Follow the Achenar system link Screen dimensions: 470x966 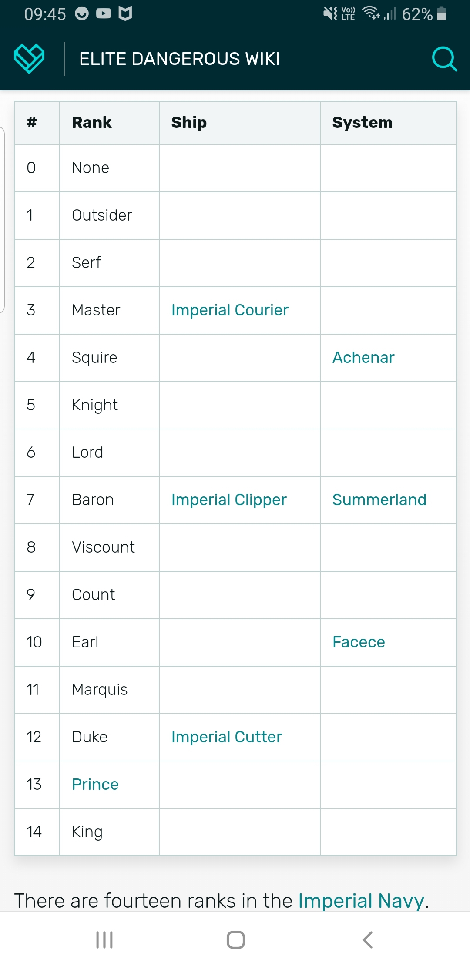click(363, 357)
